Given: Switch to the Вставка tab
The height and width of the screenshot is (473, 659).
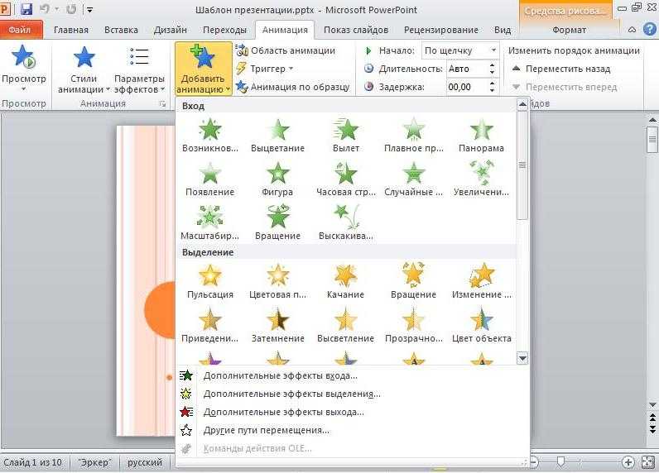Looking at the screenshot, I should click(121, 30).
